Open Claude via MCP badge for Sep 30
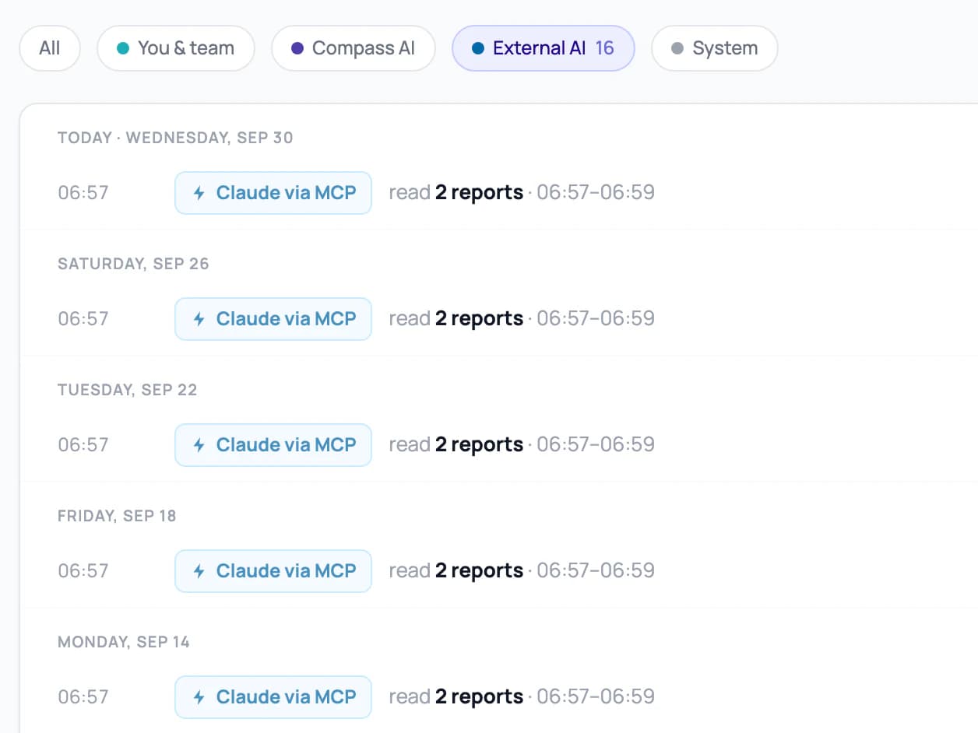The image size is (978, 733). 273,192
